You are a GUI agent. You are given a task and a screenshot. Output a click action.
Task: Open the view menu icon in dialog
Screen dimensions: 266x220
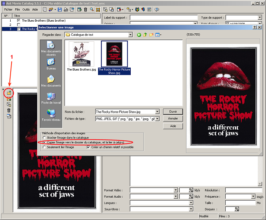[x=158, y=35]
